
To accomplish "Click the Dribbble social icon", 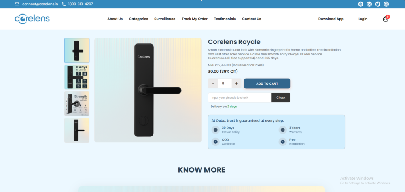I will [361, 4].
